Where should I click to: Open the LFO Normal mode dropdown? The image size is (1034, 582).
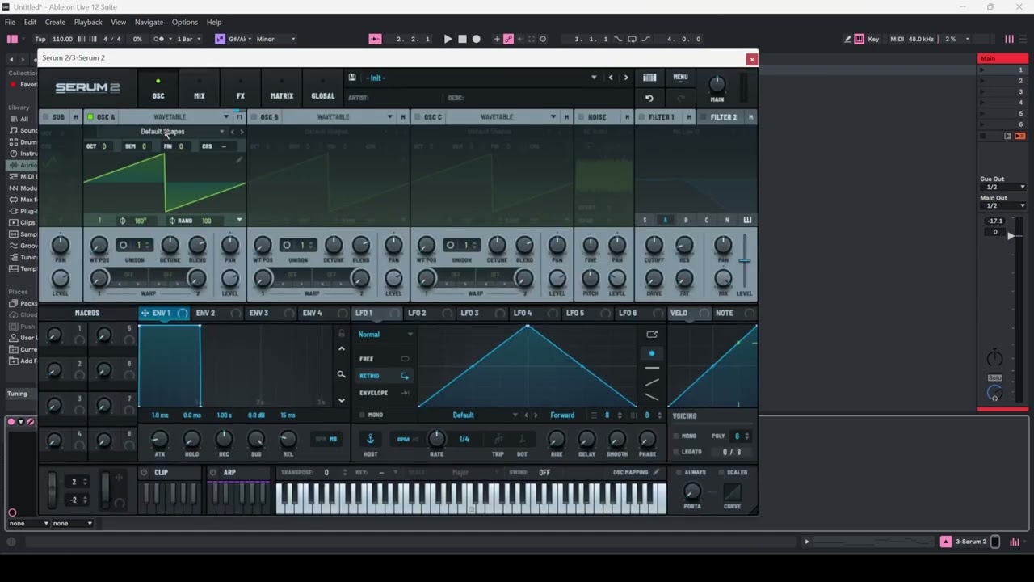(x=385, y=335)
